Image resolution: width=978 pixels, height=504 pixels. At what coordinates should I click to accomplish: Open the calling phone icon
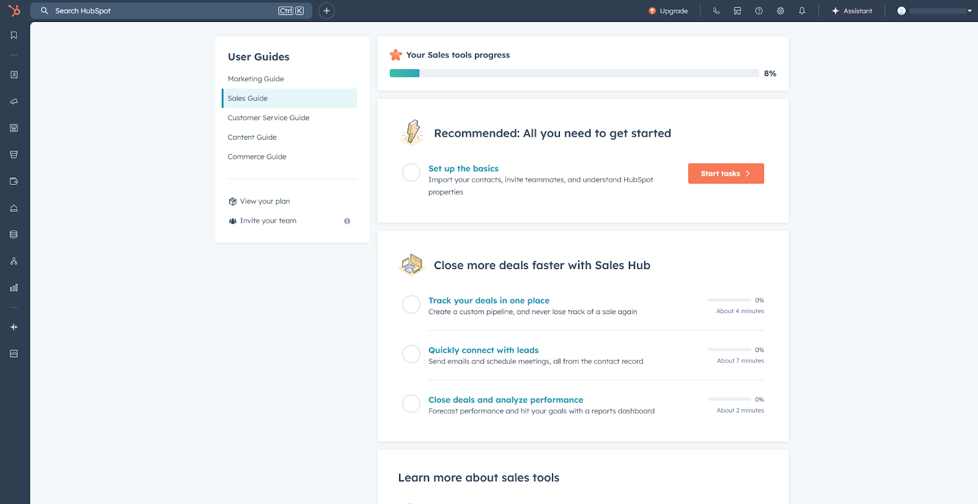(716, 11)
